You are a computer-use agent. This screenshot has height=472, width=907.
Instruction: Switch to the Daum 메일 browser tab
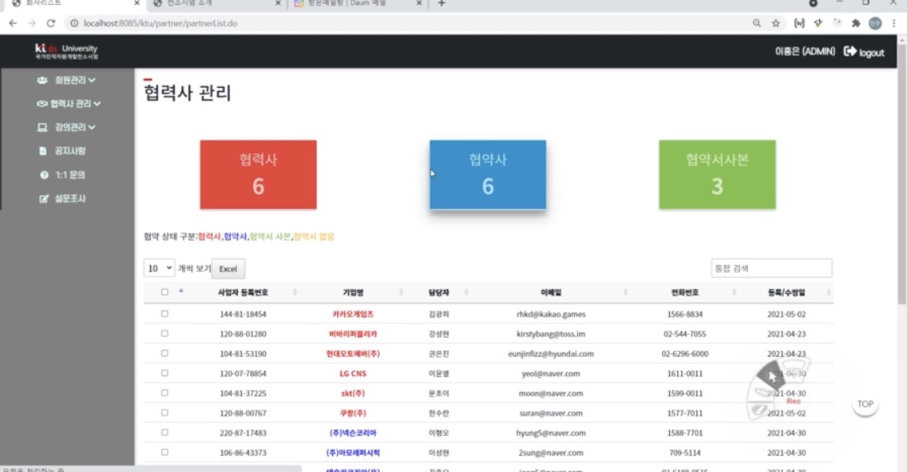[x=347, y=3]
